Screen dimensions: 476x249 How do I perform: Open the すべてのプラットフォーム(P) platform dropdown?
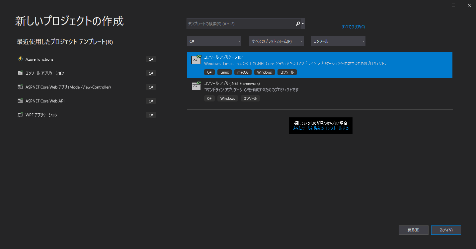pyautogui.click(x=277, y=41)
